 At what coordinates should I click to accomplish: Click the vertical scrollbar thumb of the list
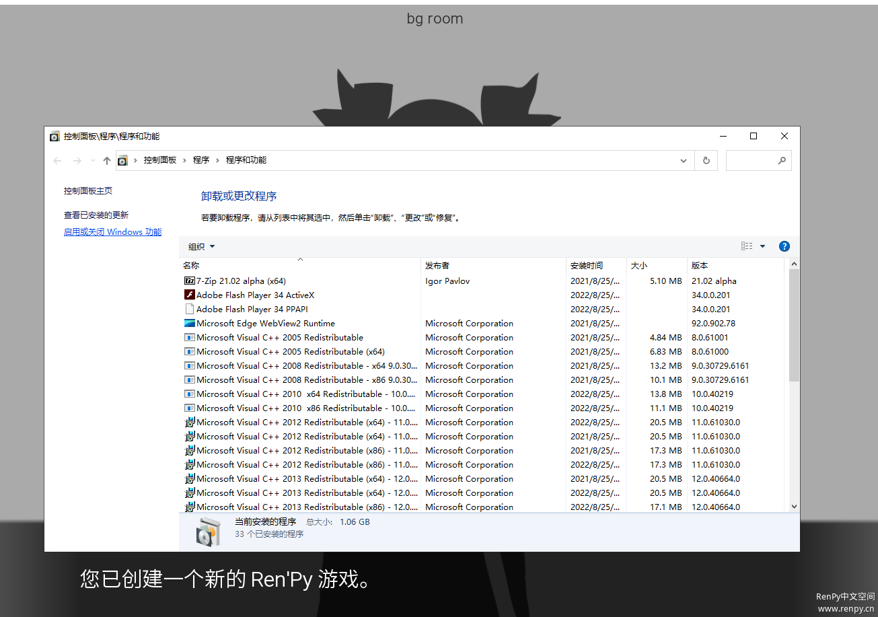click(x=794, y=326)
